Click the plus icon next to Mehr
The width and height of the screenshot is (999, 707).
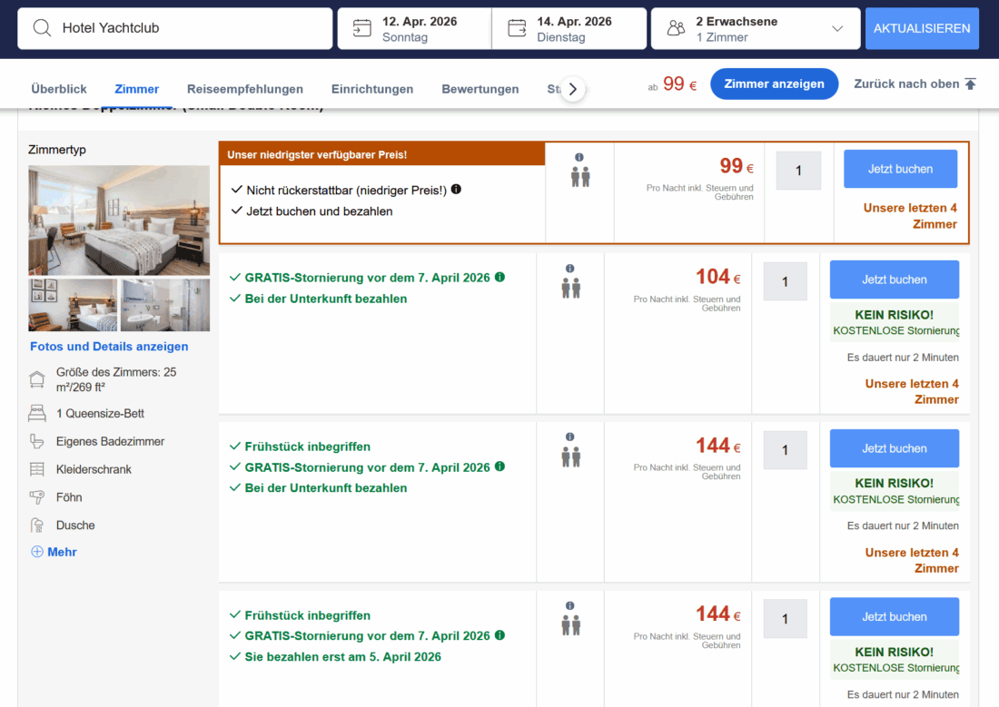pyautogui.click(x=37, y=552)
